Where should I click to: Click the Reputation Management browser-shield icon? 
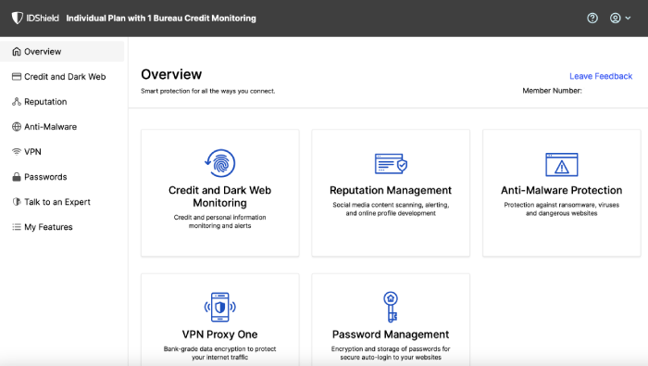tap(391, 164)
